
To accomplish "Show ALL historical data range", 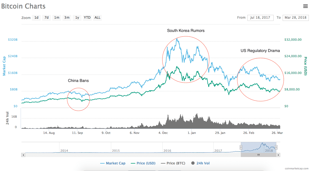I will 97,18.
